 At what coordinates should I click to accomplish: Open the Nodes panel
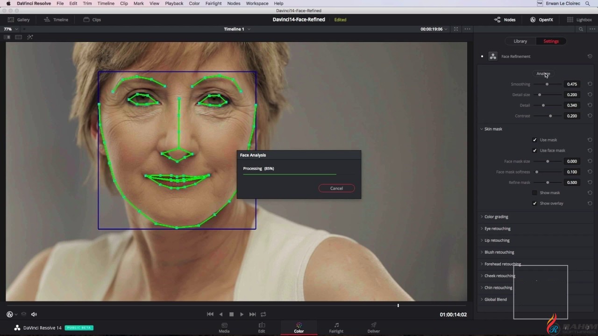pos(505,20)
